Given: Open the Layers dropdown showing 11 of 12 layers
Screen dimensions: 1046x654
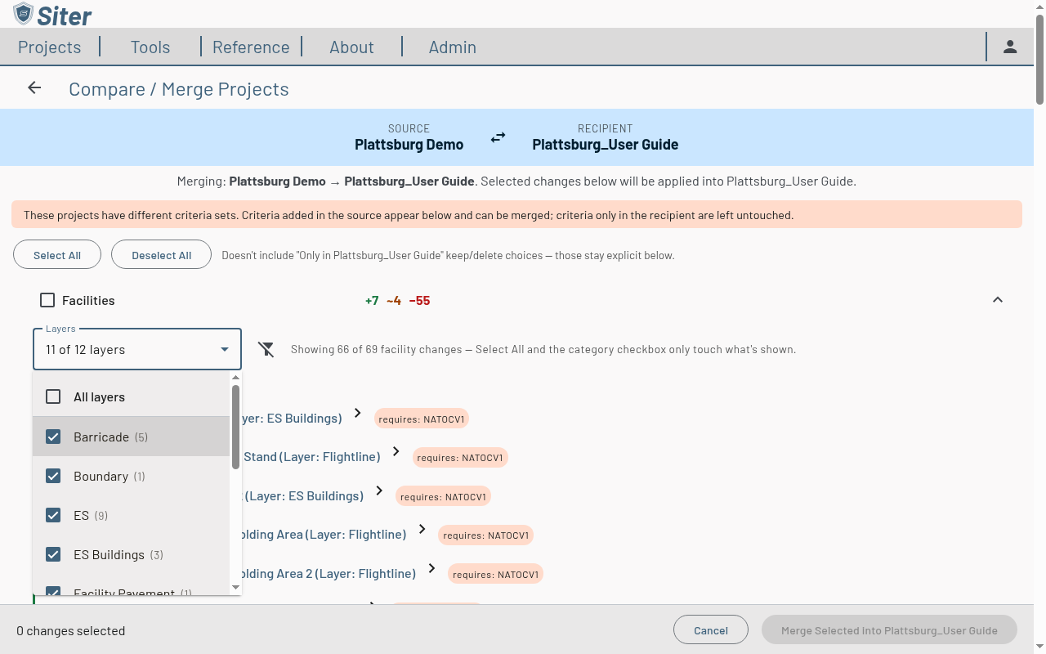Looking at the screenshot, I should [137, 349].
